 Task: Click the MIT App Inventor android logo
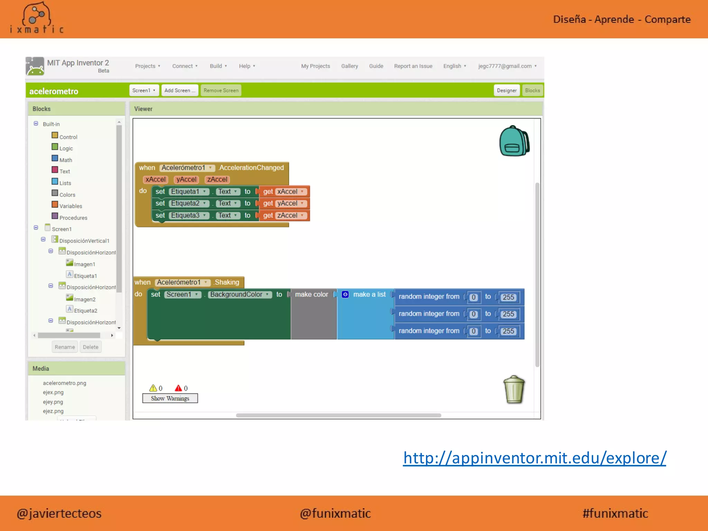pyautogui.click(x=35, y=66)
